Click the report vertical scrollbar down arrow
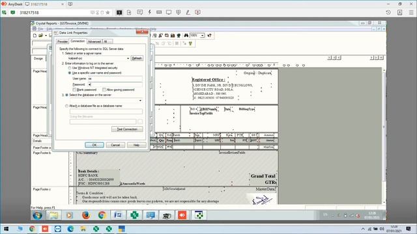Screen dimensions: 417x234 tap(384, 202)
